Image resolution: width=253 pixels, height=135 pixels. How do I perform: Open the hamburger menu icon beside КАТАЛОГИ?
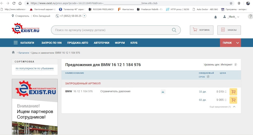[16, 43]
